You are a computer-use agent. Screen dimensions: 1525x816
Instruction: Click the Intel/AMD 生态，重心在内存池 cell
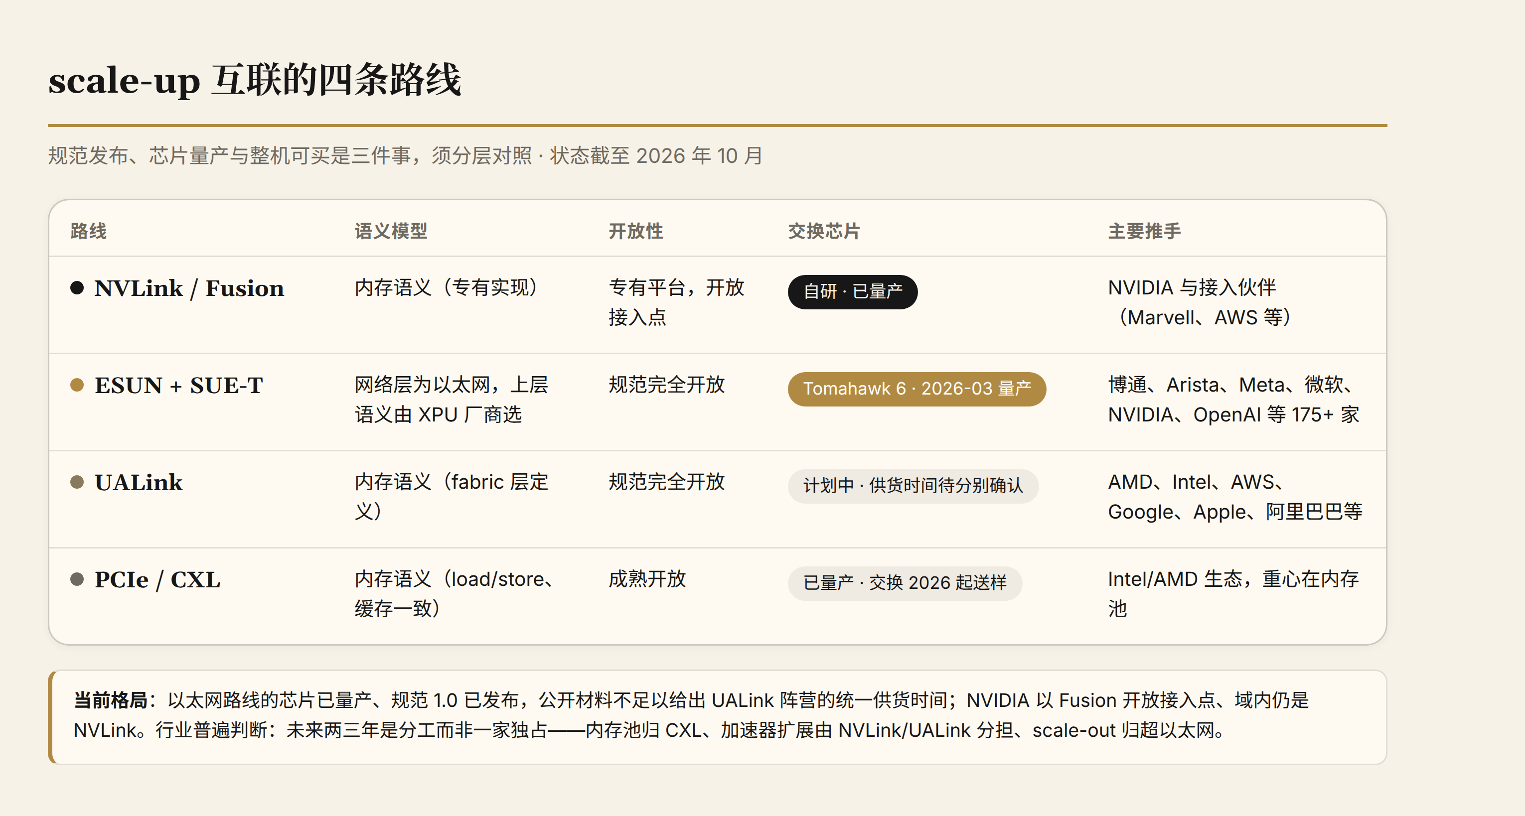coord(1233,593)
